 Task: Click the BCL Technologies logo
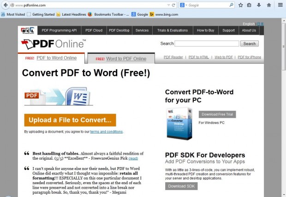28,30
